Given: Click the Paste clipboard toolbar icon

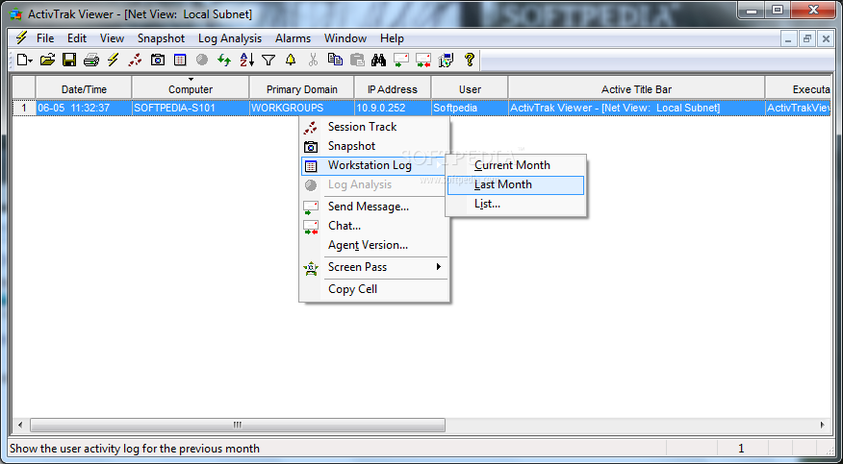Looking at the screenshot, I should click(x=357, y=60).
